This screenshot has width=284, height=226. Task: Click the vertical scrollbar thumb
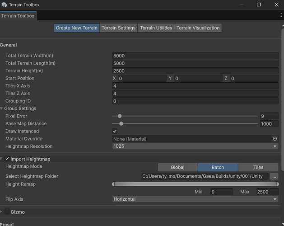click(x=283, y=99)
